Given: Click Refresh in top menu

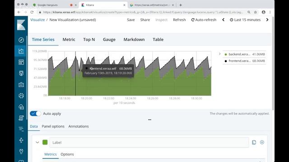Looking at the screenshot, I should pyautogui.click(x=179, y=20).
